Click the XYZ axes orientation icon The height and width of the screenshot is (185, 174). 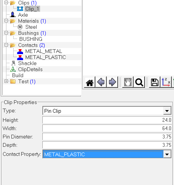[x=166, y=82]
